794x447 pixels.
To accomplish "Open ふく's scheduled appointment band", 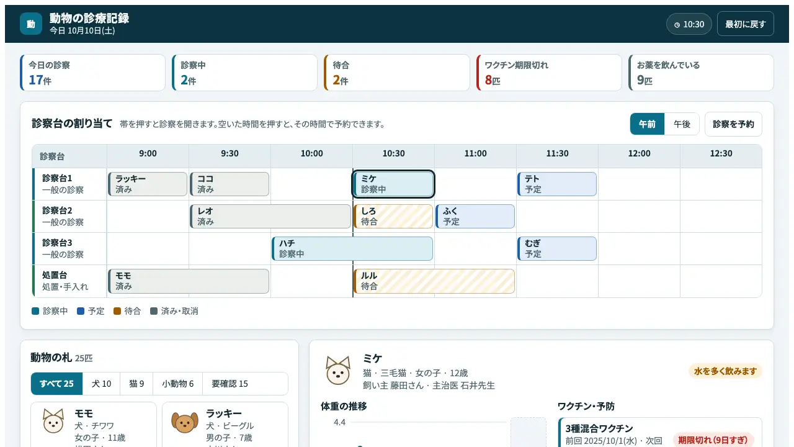I will click(475, 217).
